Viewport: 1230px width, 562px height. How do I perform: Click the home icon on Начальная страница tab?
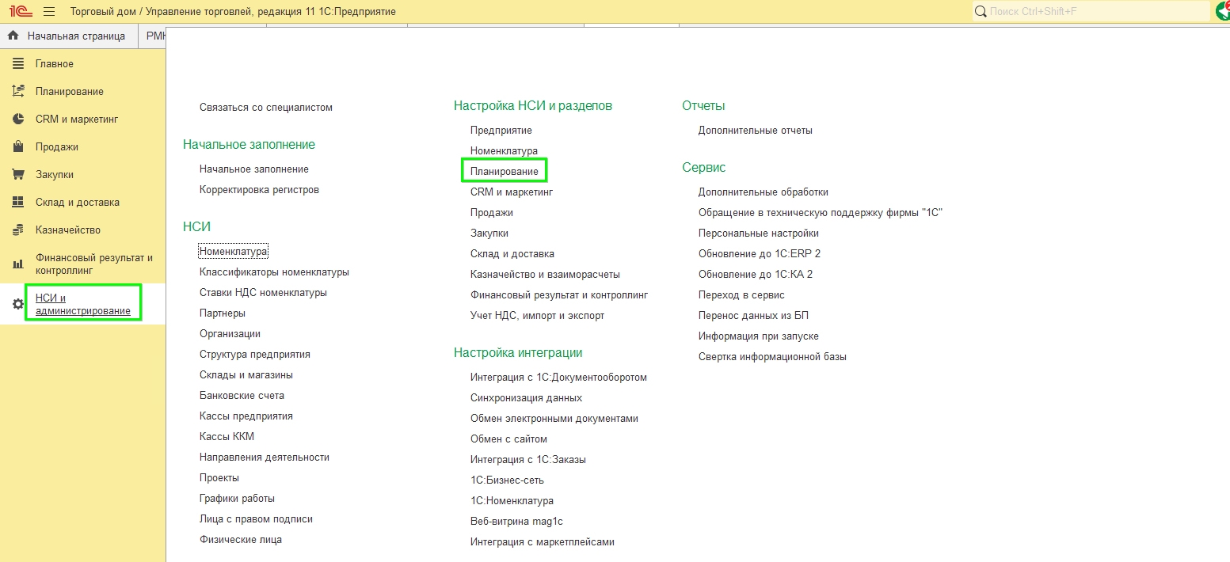coord(13,36)
